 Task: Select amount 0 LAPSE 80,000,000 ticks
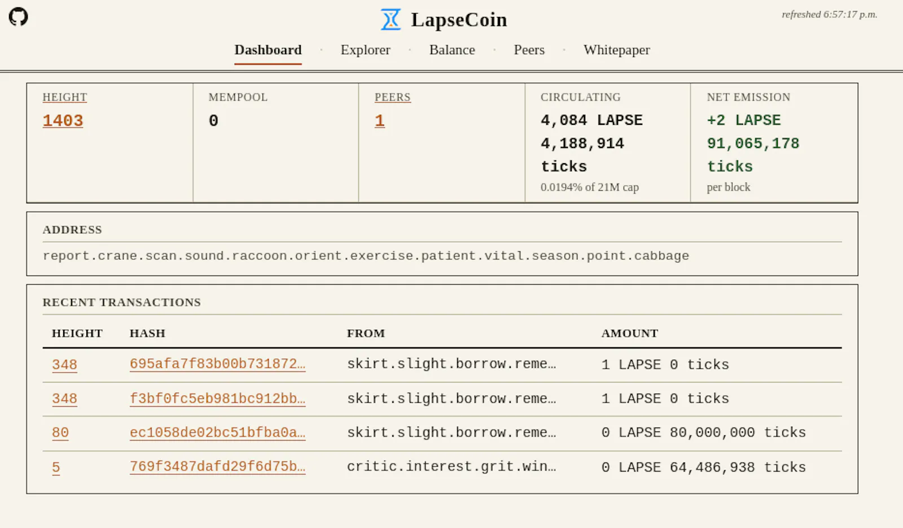tap(704, 433)
